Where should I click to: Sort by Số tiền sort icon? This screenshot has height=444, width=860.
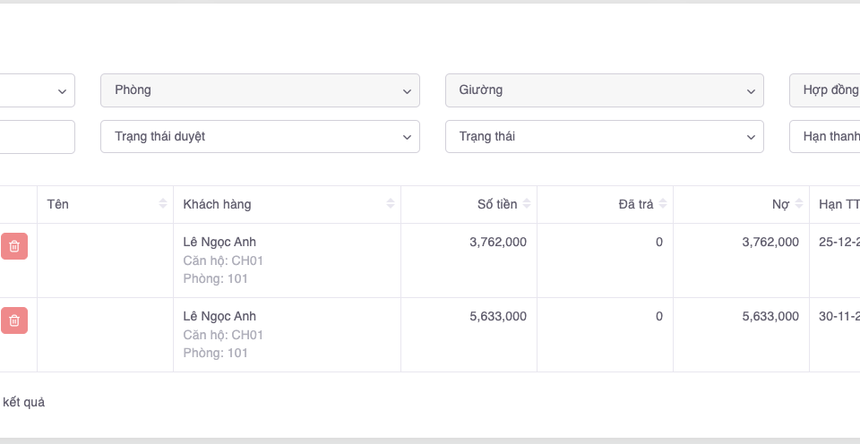pyautogui.click(x=527, y=204)
